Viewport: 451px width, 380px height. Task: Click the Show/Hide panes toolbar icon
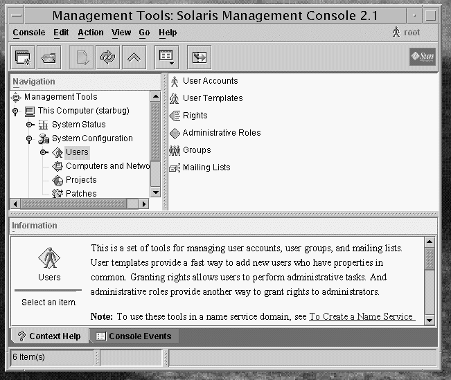200,57
